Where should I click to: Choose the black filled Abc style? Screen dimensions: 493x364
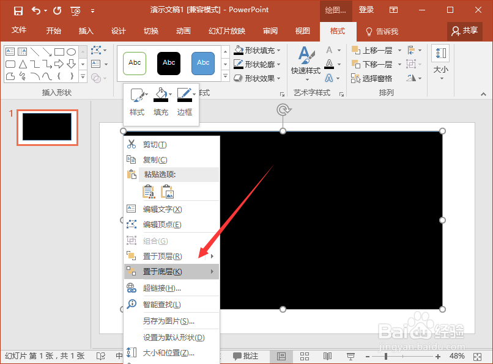point(169,63)
